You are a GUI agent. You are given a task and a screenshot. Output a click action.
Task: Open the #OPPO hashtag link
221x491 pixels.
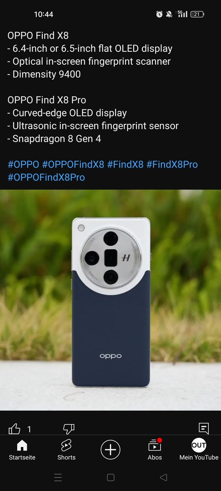24,165
